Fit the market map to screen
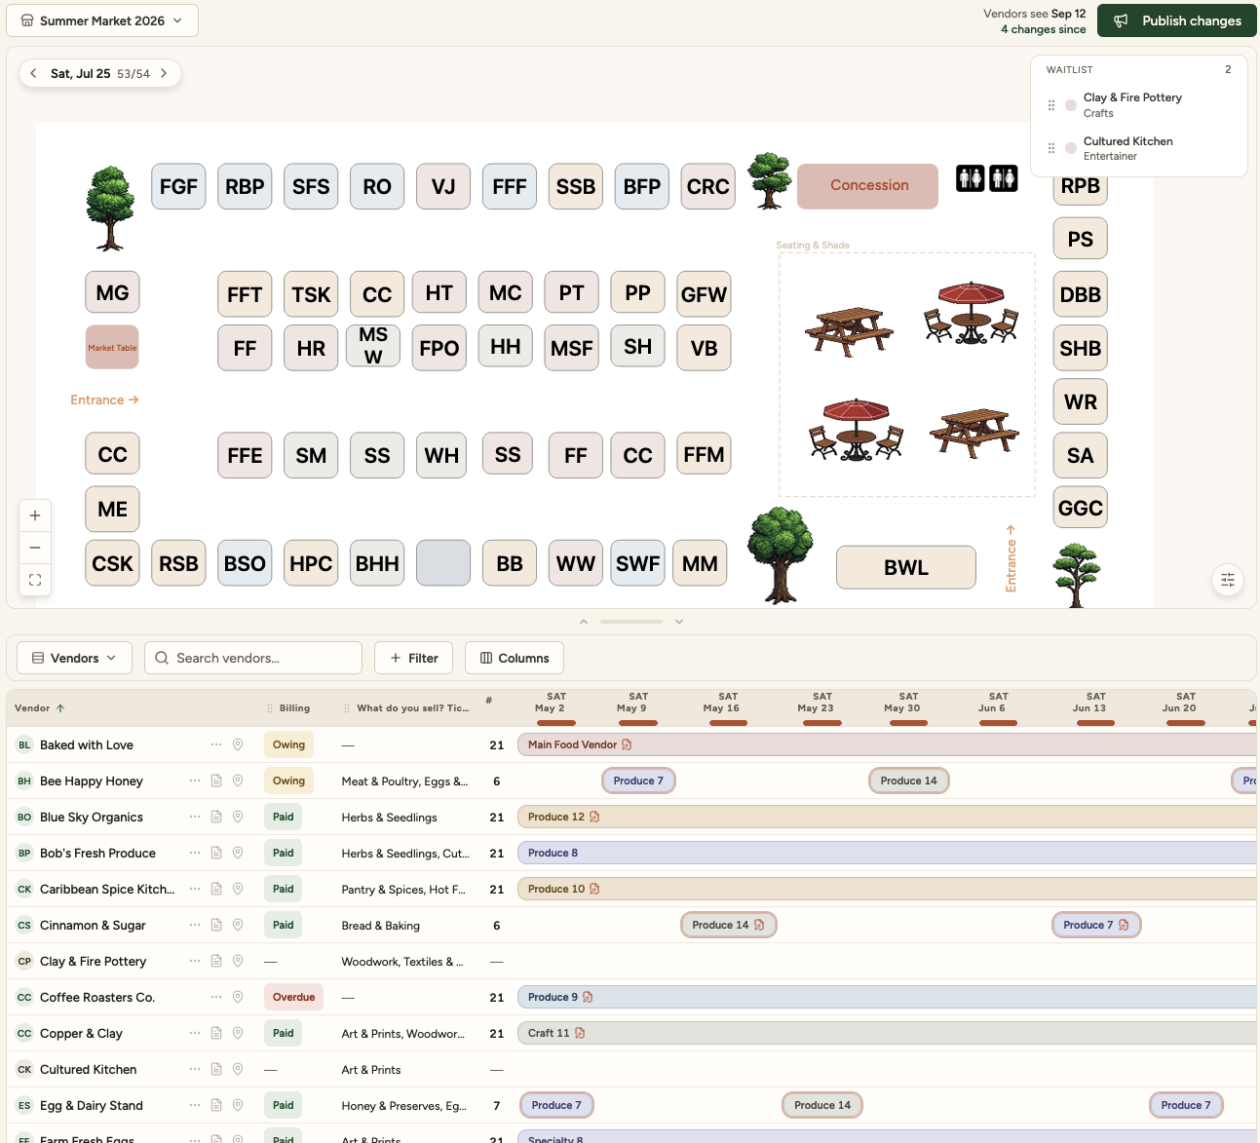The image size is (1260, 1143). click(x=35, y=580)
